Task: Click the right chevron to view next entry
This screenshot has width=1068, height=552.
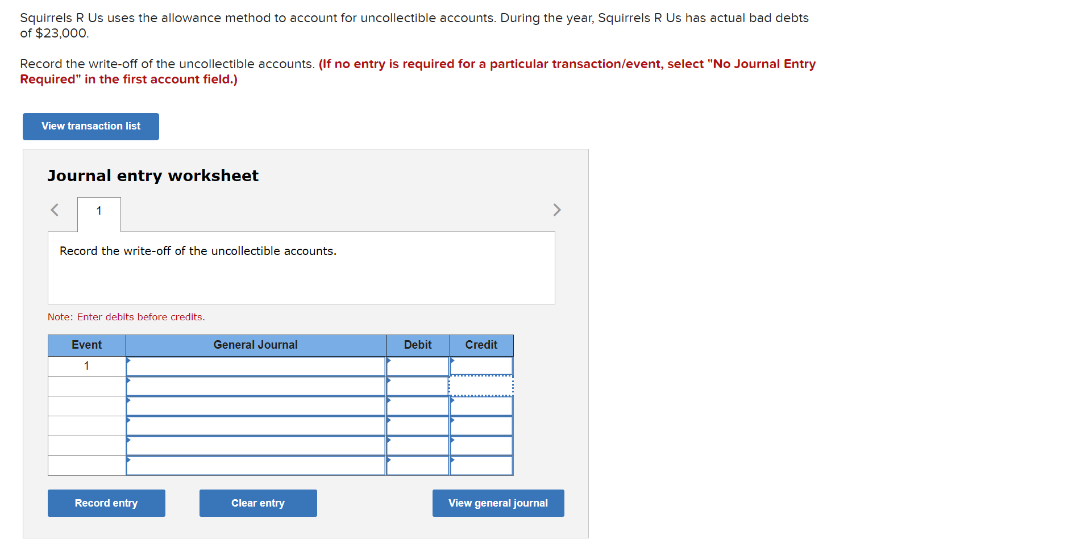Action: point(557,210)
